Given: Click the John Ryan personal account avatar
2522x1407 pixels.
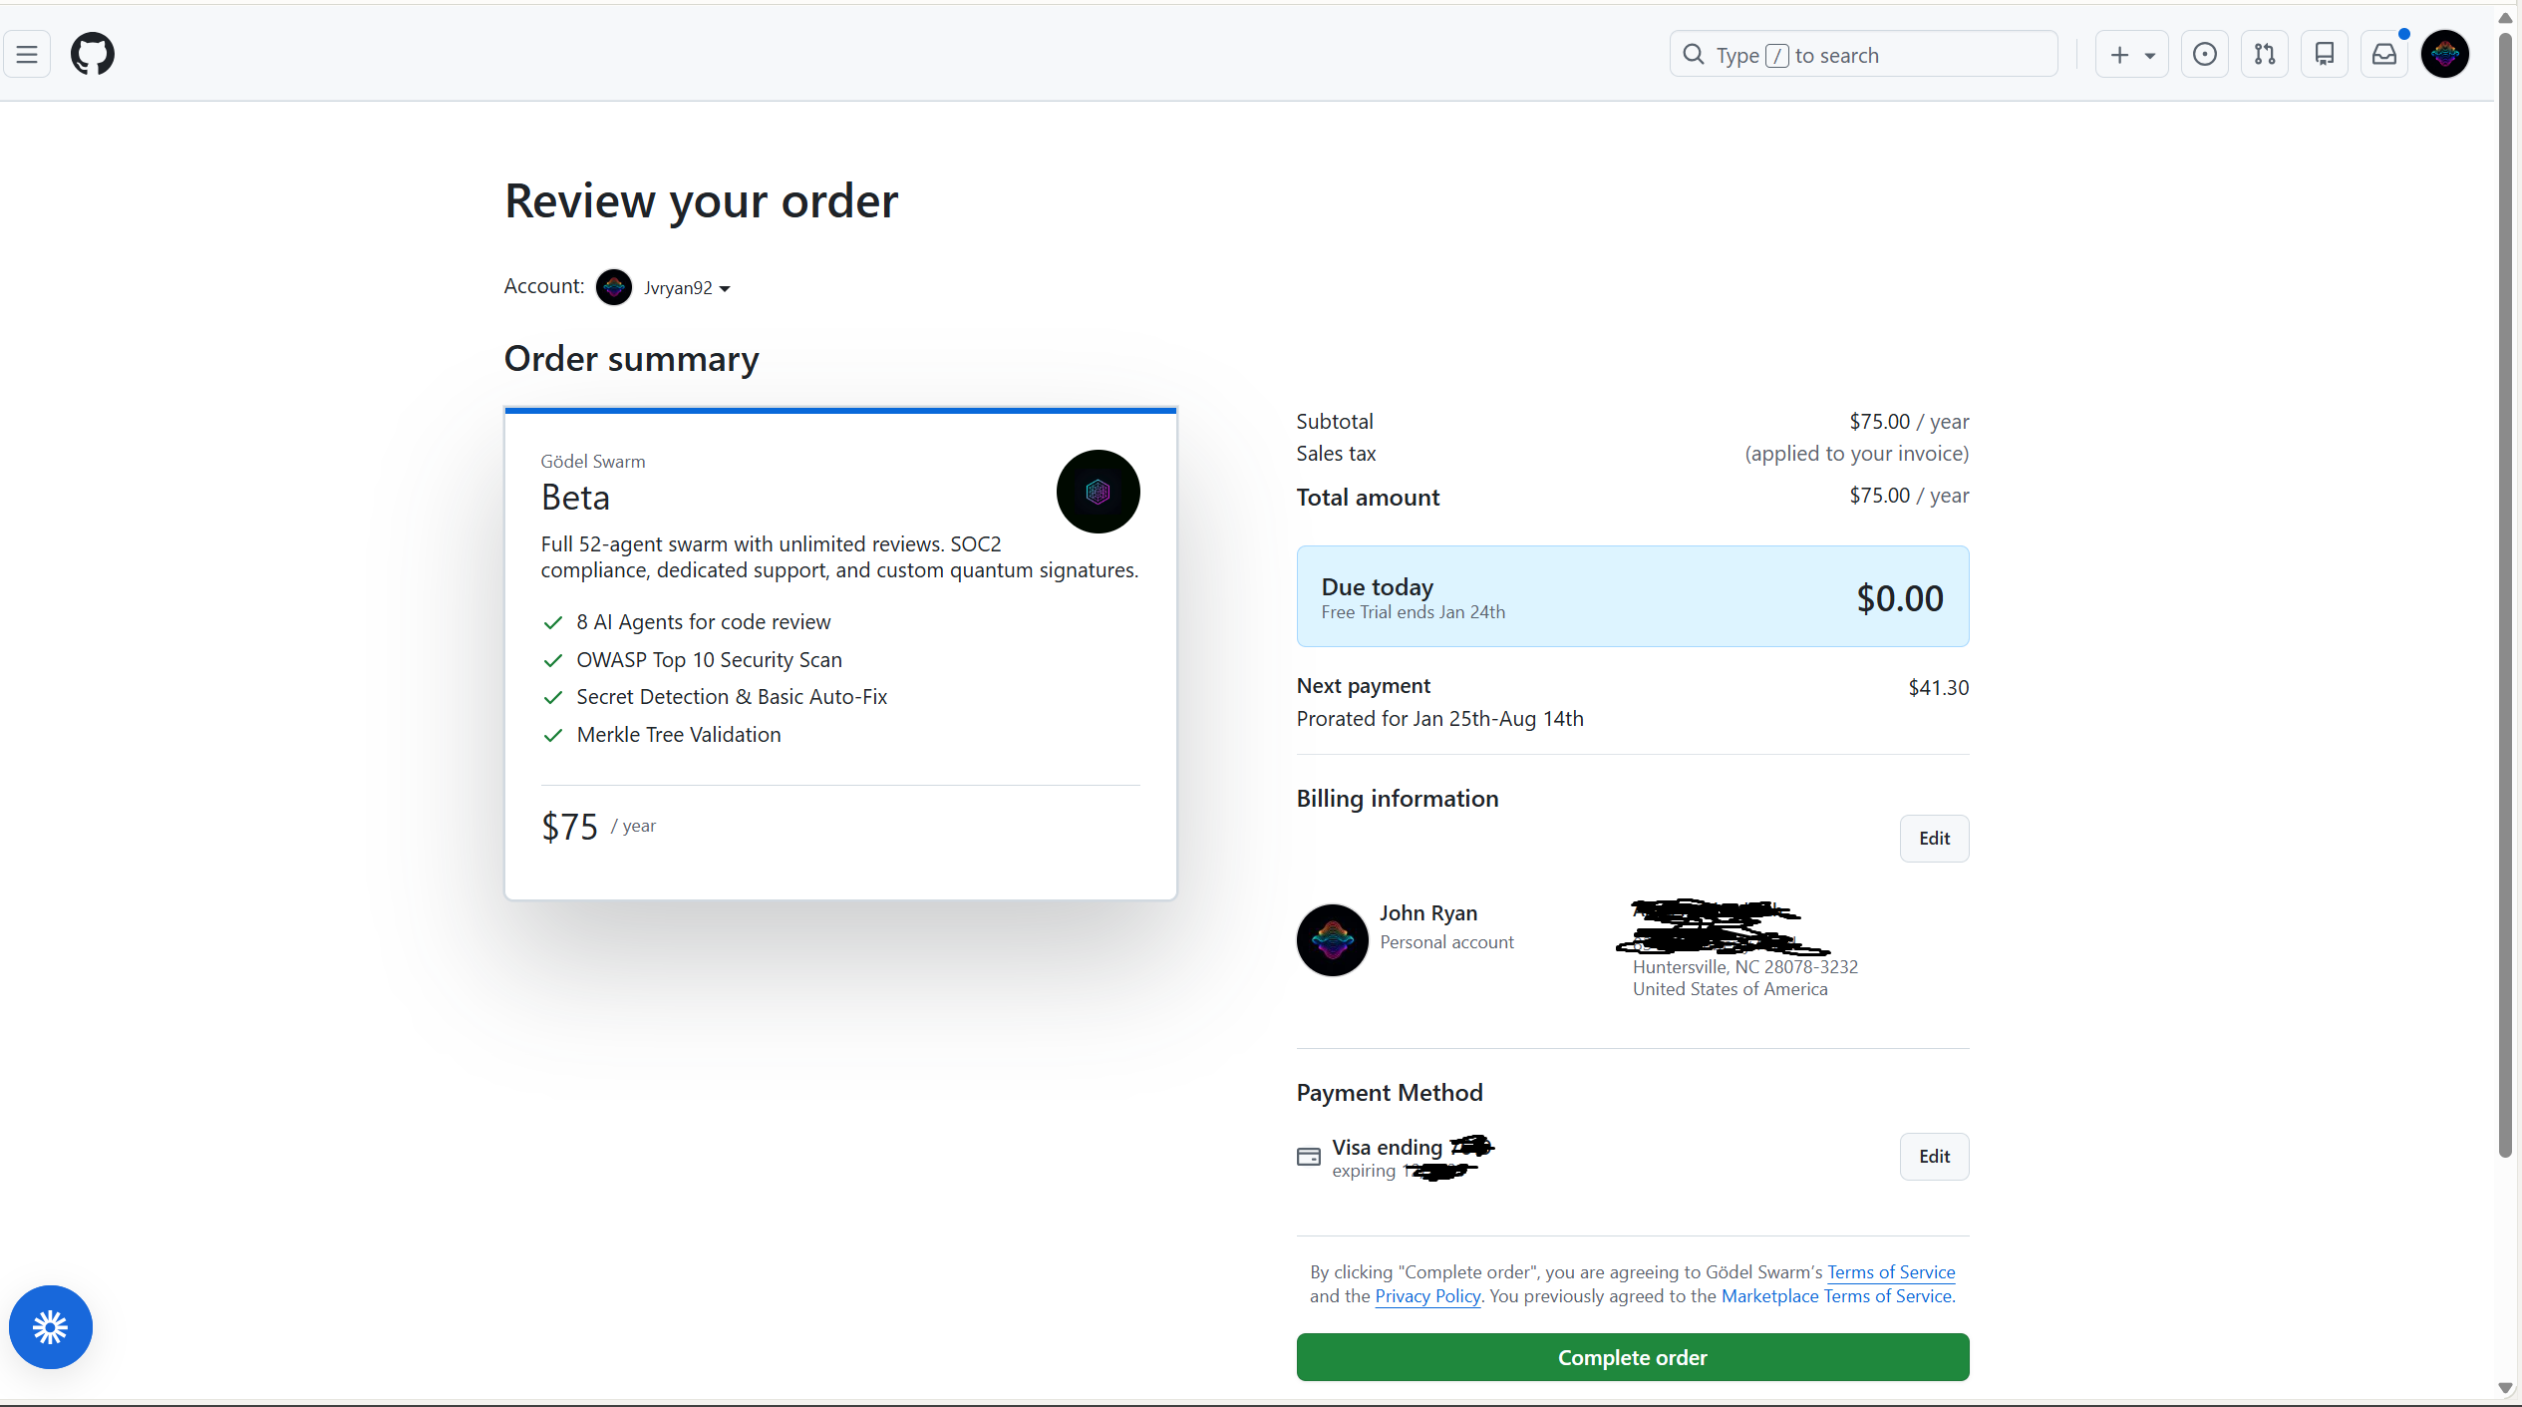Looking at the screenshot, I should click(1332, 939).
